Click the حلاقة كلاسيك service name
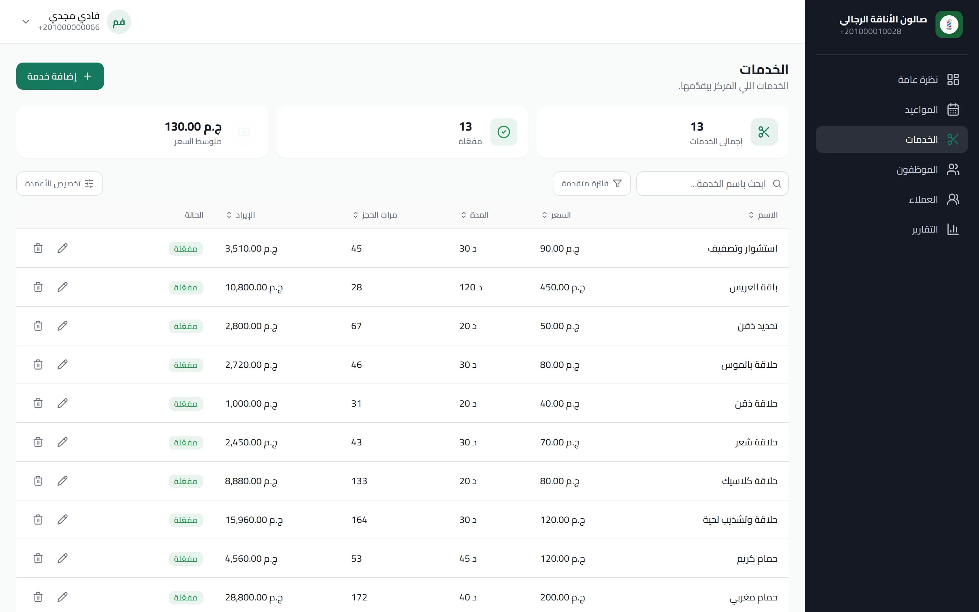Viewport: 979px width, 612px height. tap(750, 481)
